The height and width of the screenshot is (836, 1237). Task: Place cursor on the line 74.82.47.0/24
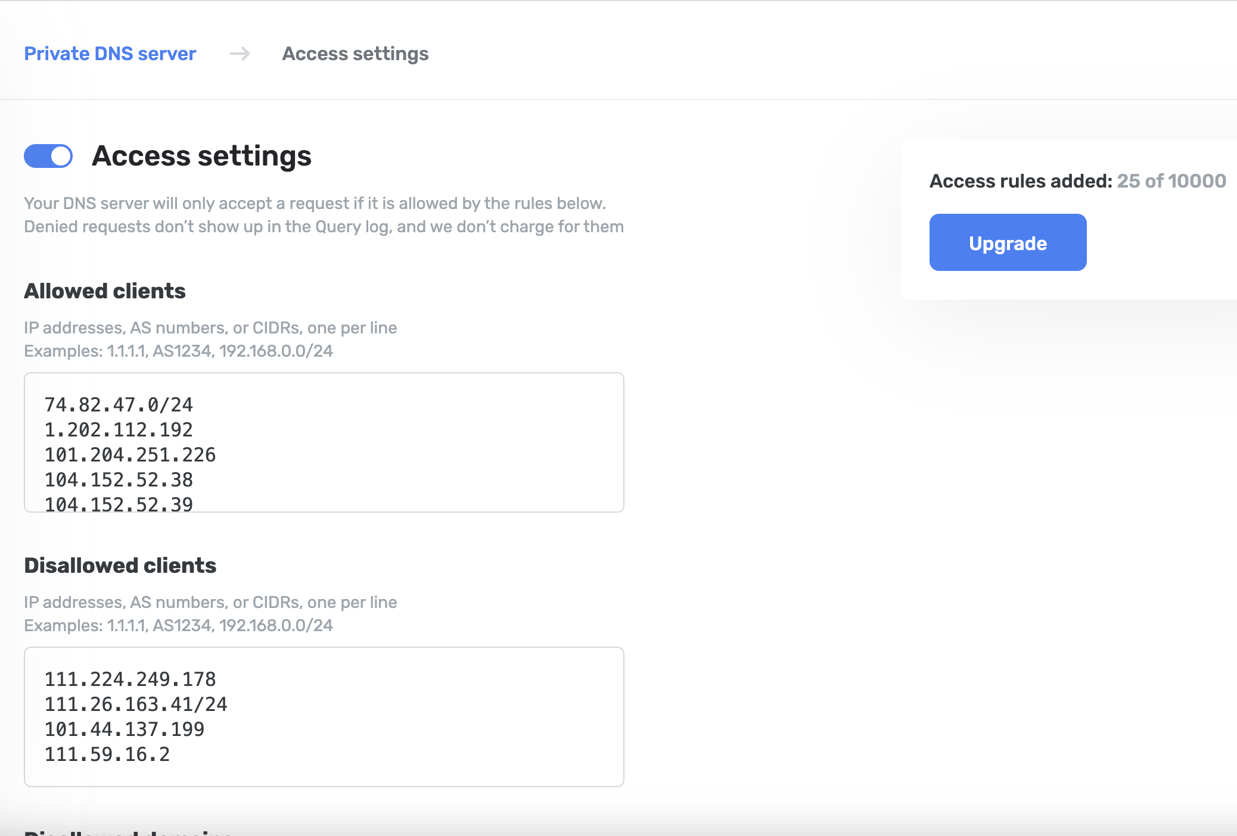pyautogui.click(x=118, y=405)
